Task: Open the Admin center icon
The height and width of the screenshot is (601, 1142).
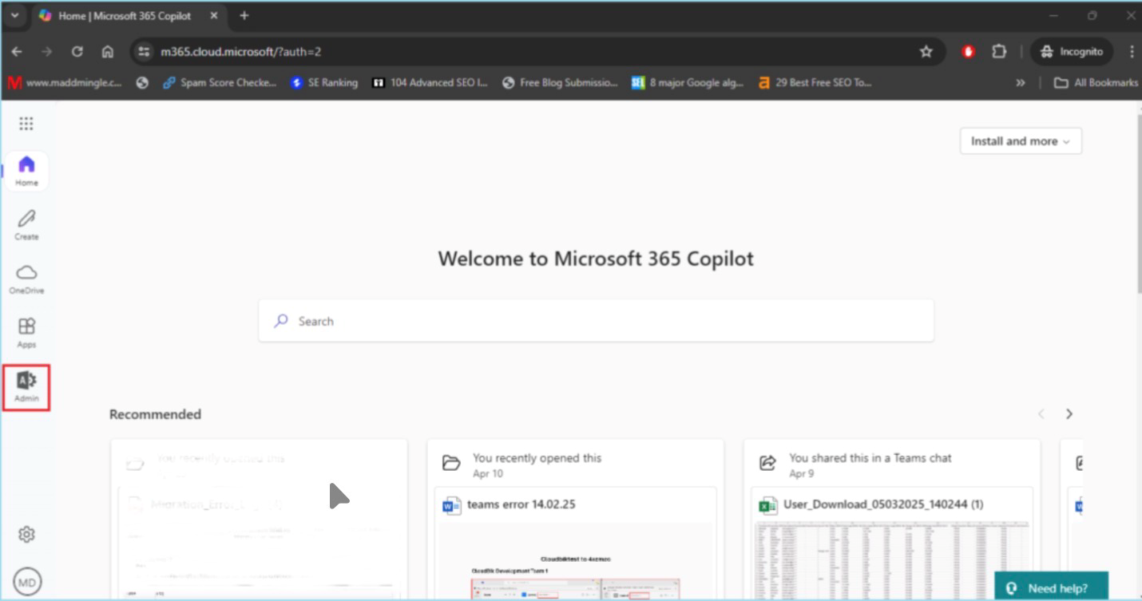Action: click(x=26, y=387)
